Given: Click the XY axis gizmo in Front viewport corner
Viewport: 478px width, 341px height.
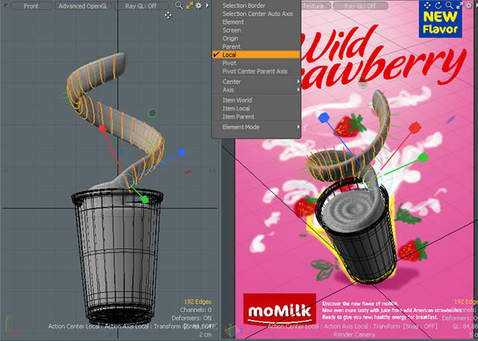Looking at the screenshot, I should click(x=12, y=326).
